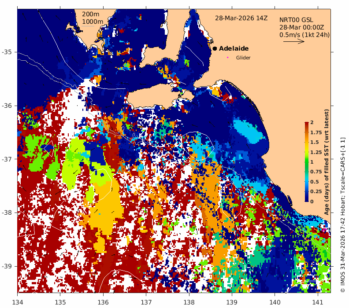Click the 'Glider' legend text
The height and width of the screenshot is (308, 349).
243,58
